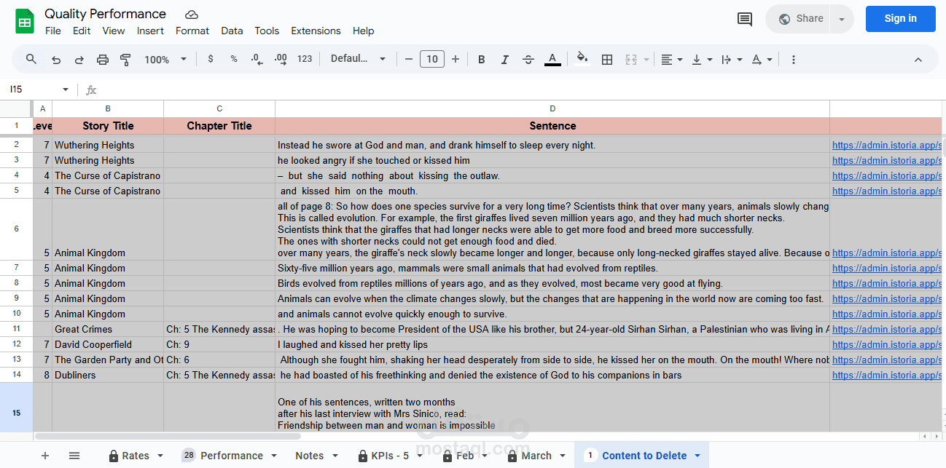
Task: Open the zoom 100% dropdown
Action: point(165,60)
